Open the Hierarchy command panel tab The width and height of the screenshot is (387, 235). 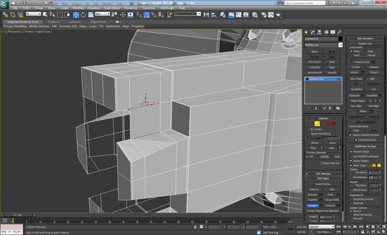click(x=320, y=32)
